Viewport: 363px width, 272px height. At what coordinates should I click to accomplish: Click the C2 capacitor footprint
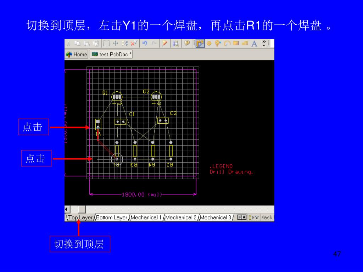pos(163,120)
